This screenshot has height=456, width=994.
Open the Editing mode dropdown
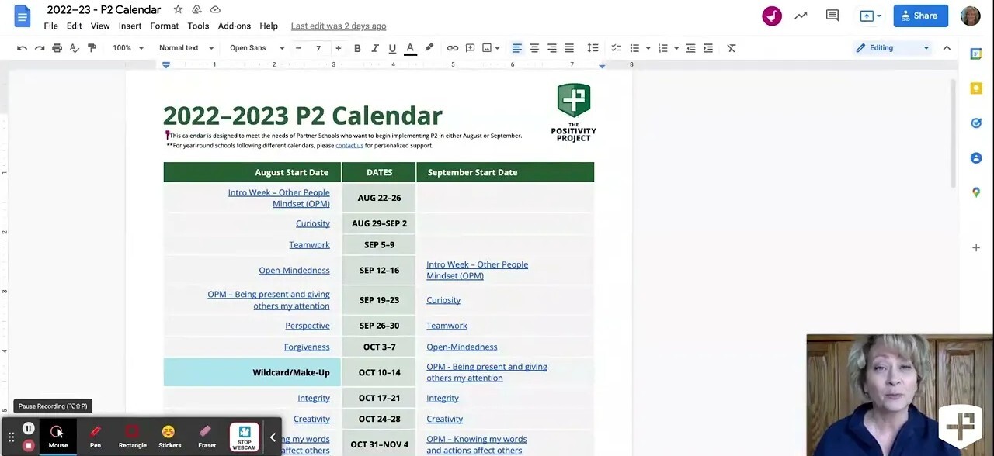tap(891, 48)
